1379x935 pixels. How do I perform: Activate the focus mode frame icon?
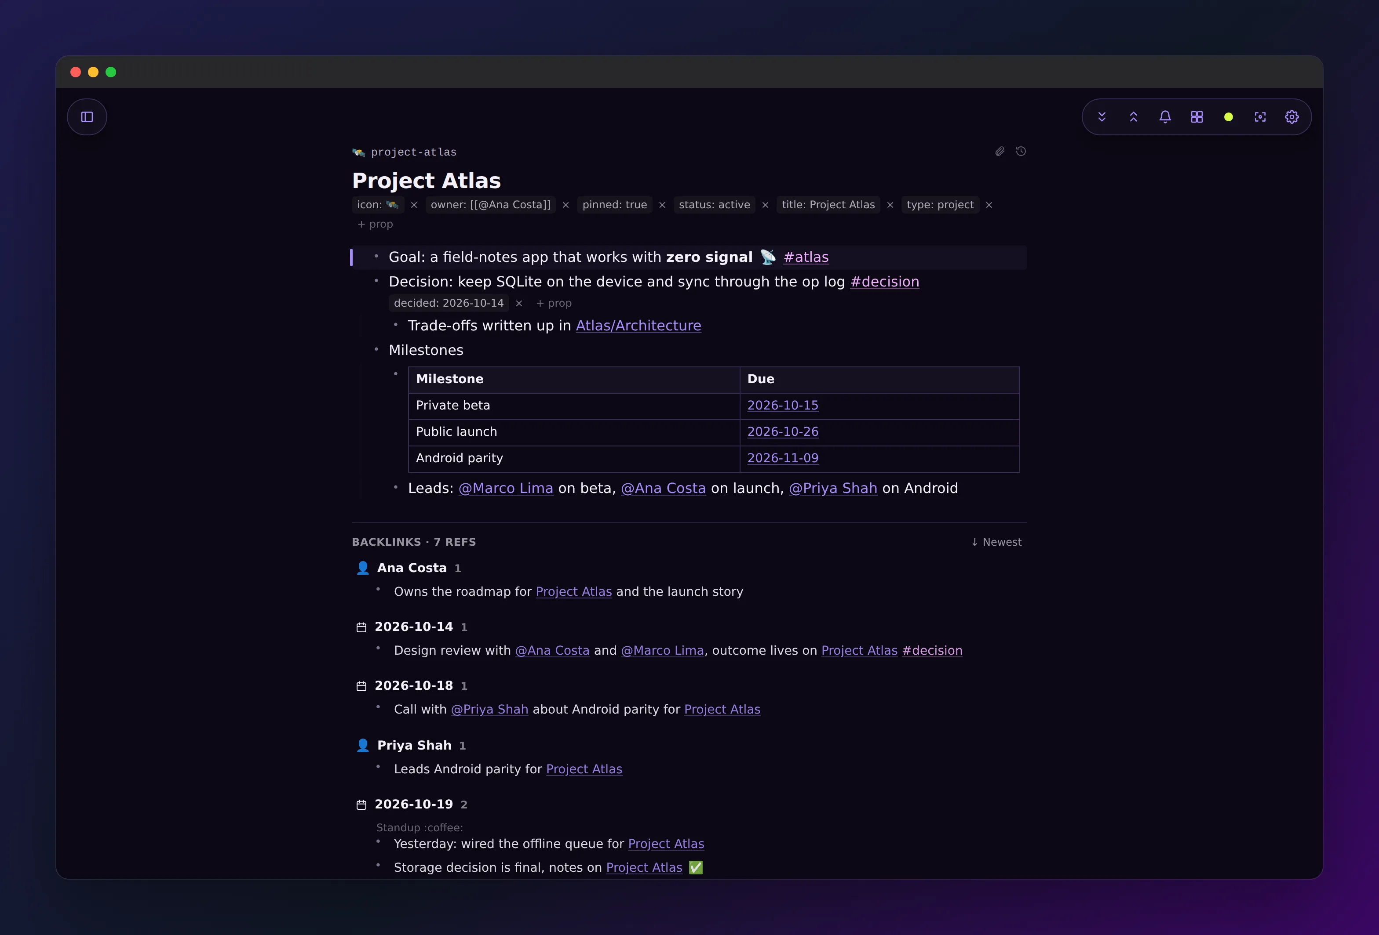1260,117
